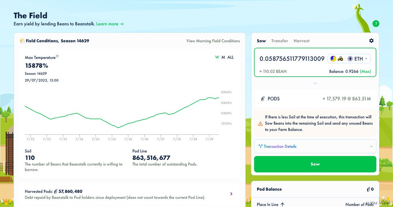Click the (Max) balance link
The width and height of the screenshot is (393, 207).
pos(366,71)
